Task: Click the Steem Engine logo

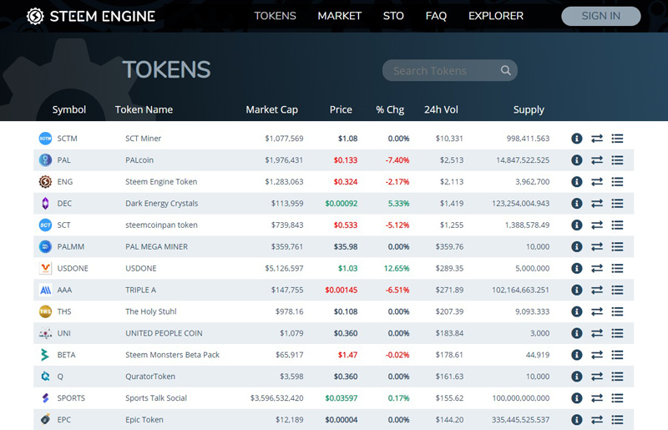Action: pos(91,16)
